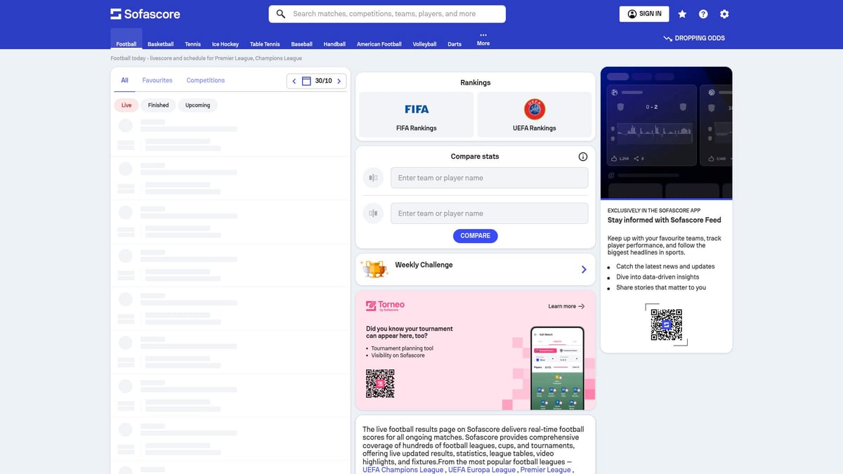
Task: Click the search magnifier icon
Action: click(x=280, y=13)
